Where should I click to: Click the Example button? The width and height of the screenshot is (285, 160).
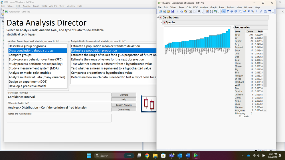[124, 95]
